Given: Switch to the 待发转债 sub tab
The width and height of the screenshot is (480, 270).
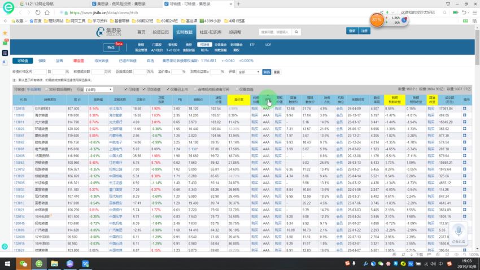Looking at the screenshot, I should [101, 61].
